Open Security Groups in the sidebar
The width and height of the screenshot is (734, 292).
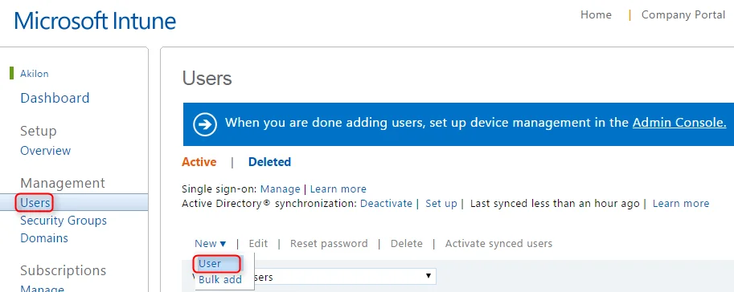coord(64,221)
